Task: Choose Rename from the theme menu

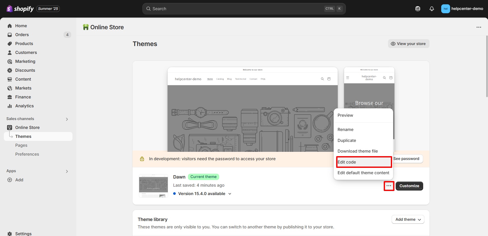Action: click(x=345, y=129)
